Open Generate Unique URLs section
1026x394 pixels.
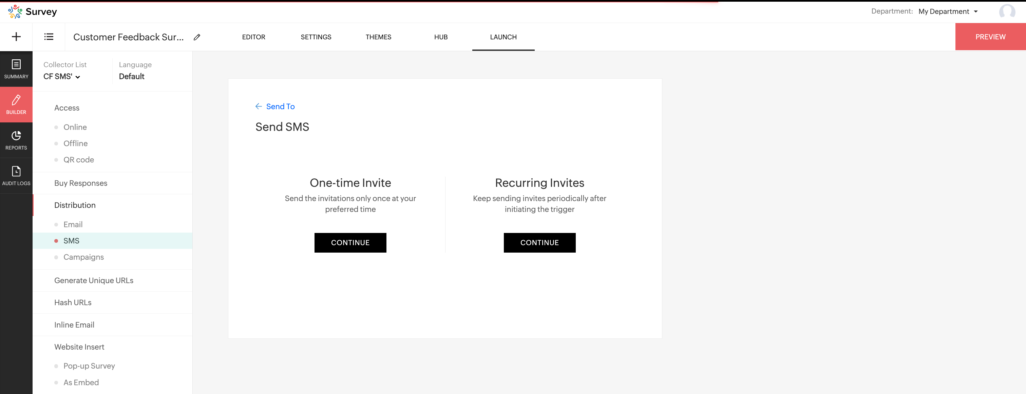pyautogui.click(x=94, y=280)
